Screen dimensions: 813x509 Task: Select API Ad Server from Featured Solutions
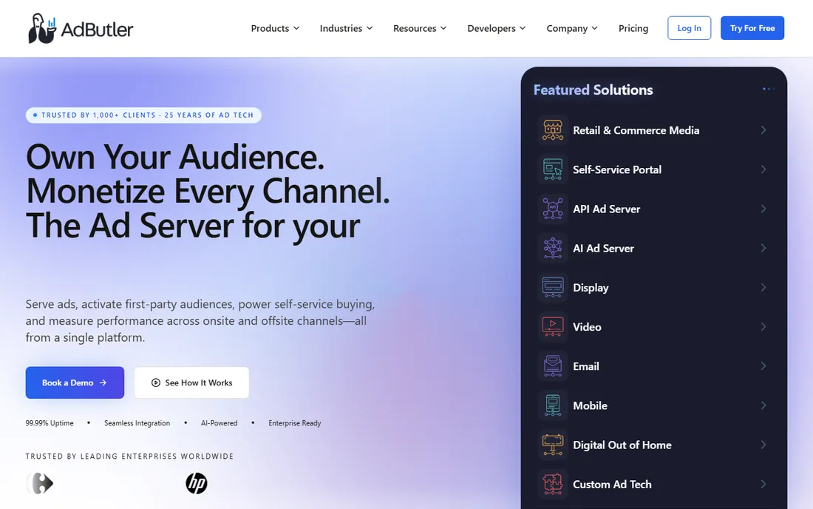pos(654,209)
